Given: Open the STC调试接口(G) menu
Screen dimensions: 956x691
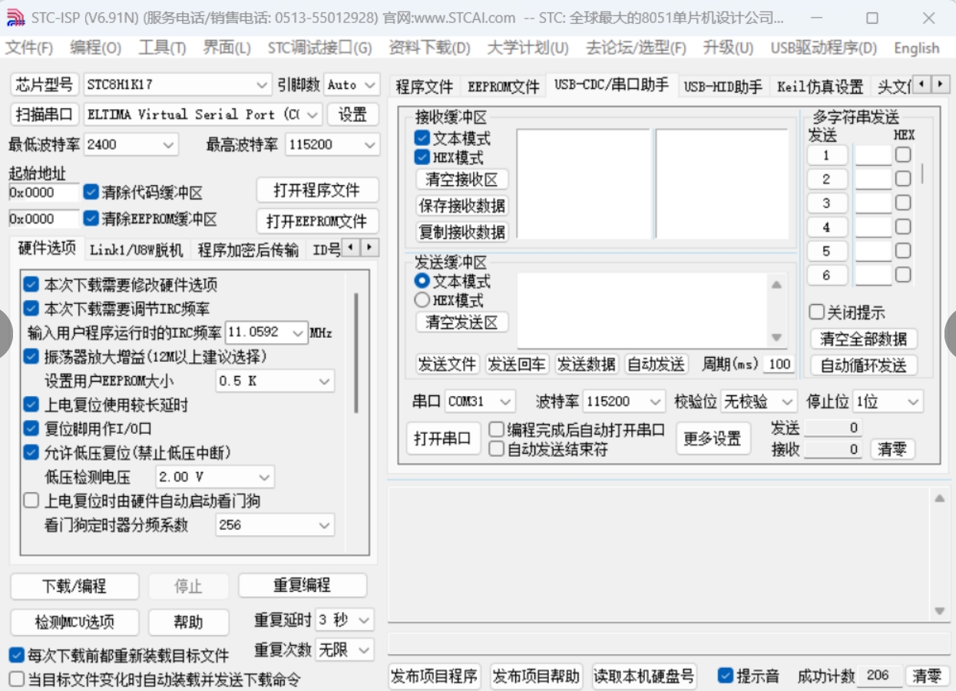Looking at the screenshot, I should click(x=319, y=48).
